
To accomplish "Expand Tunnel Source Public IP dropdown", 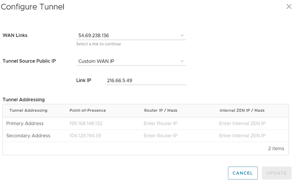I will (127, 61).
